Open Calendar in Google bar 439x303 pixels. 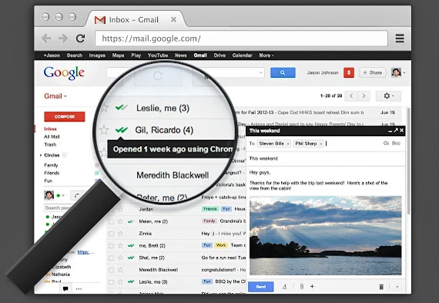pos(242,55)
